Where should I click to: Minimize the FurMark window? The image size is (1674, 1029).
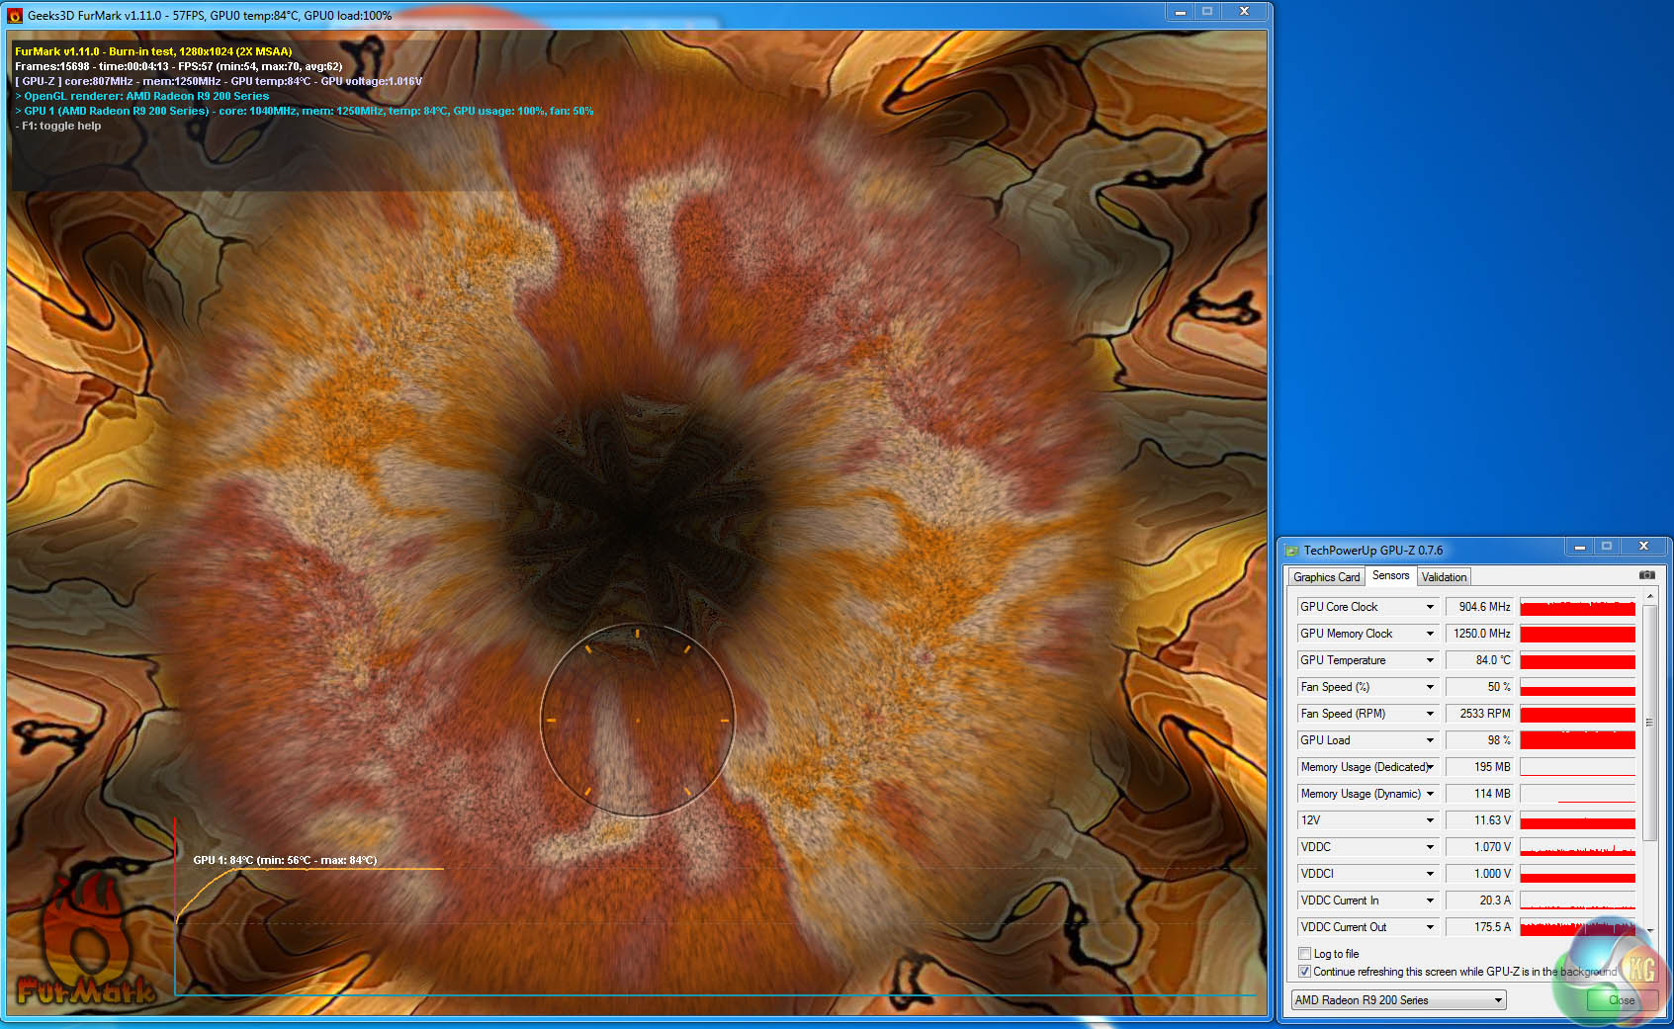click(1180, 12)
